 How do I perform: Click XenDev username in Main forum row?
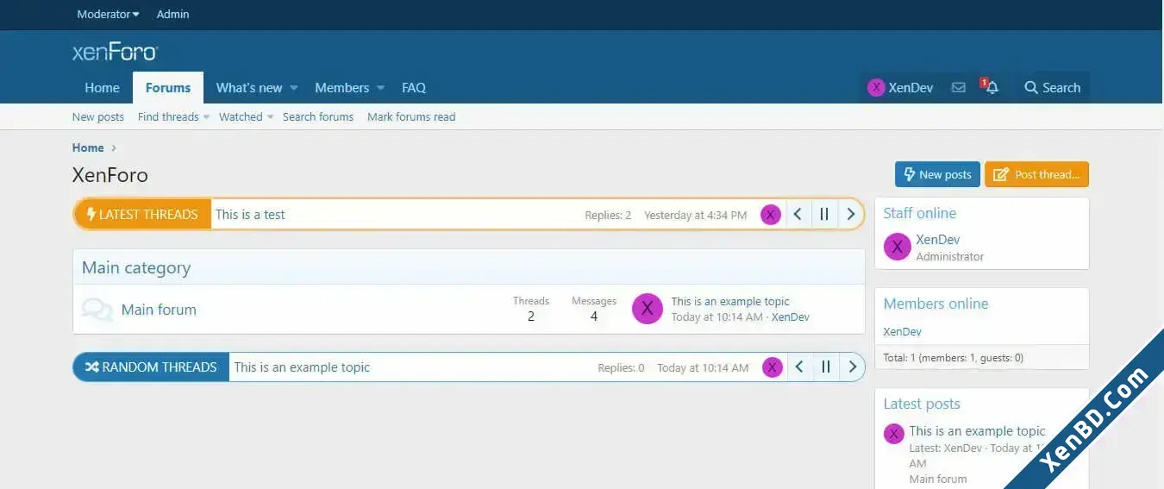pos(791,317)
